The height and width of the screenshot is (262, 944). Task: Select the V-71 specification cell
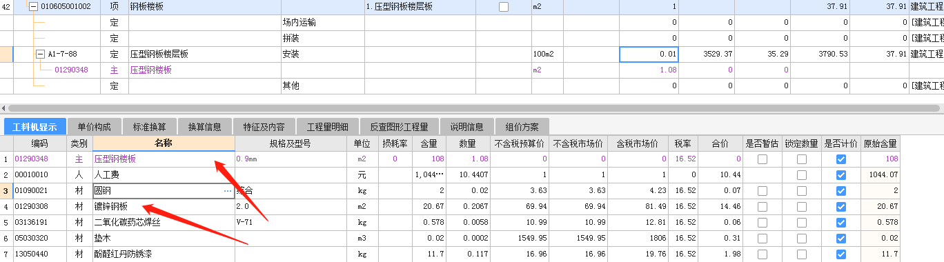[290, 223]
